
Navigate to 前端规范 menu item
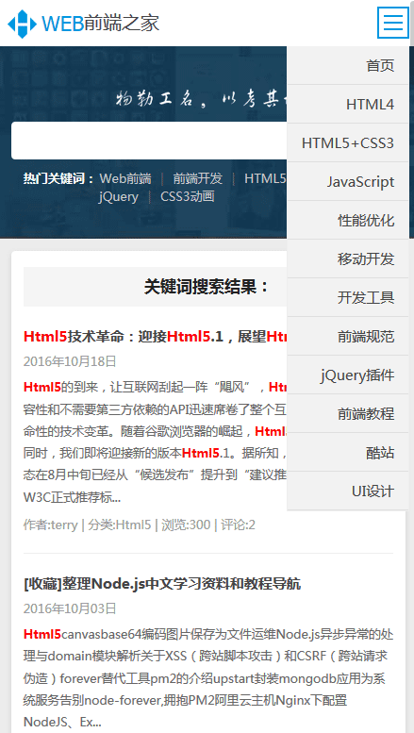point(348,337)
